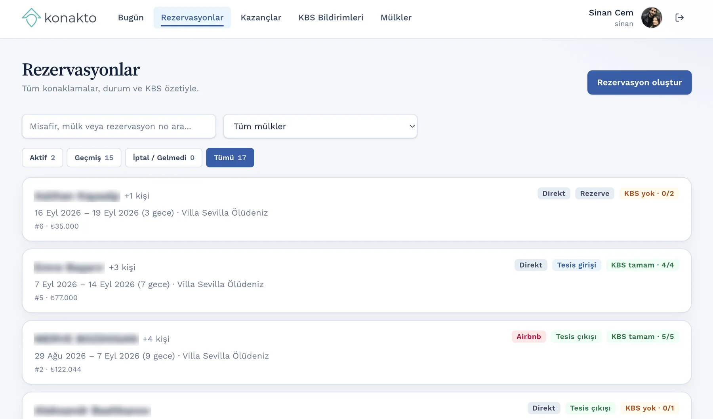Open the Mülkler section
713x419 pixels.
click(x=396, y=17)
